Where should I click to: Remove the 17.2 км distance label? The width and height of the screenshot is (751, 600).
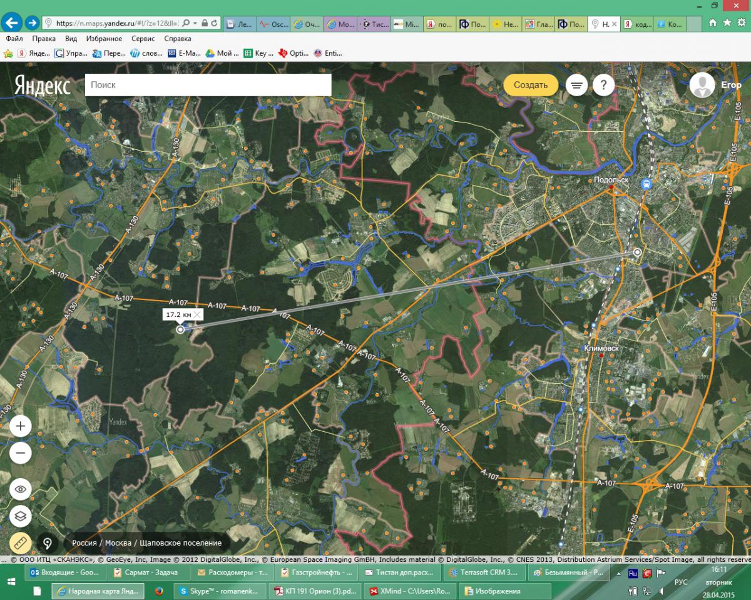[x=198, y=314]
